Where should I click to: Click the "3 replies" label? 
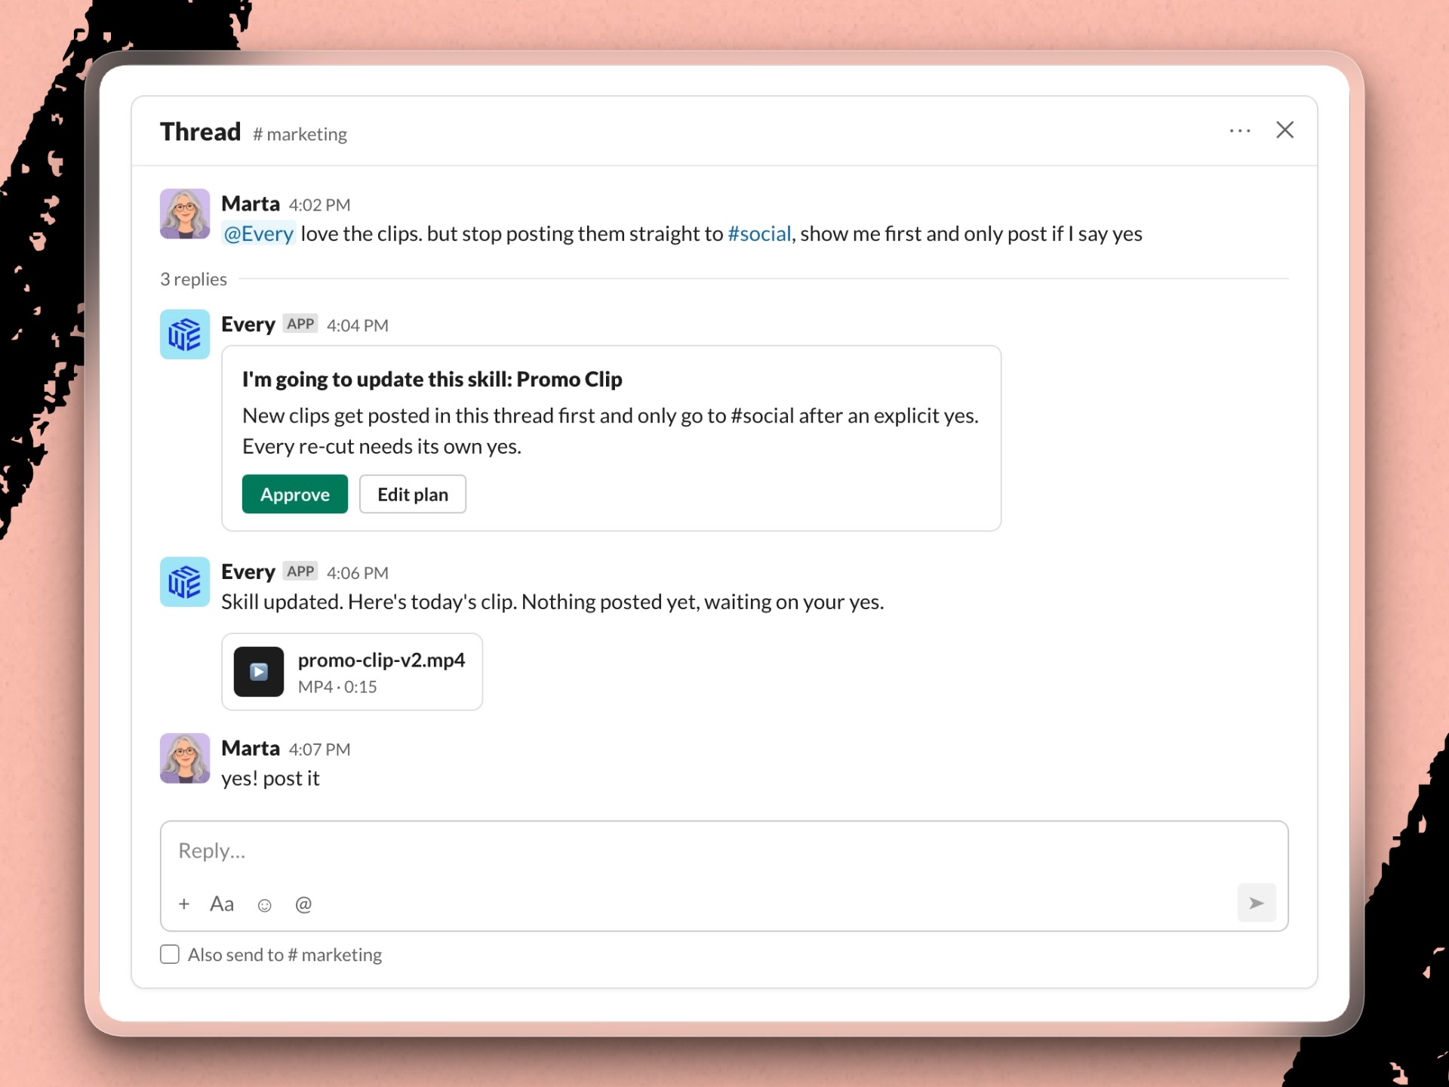(193, 279)
